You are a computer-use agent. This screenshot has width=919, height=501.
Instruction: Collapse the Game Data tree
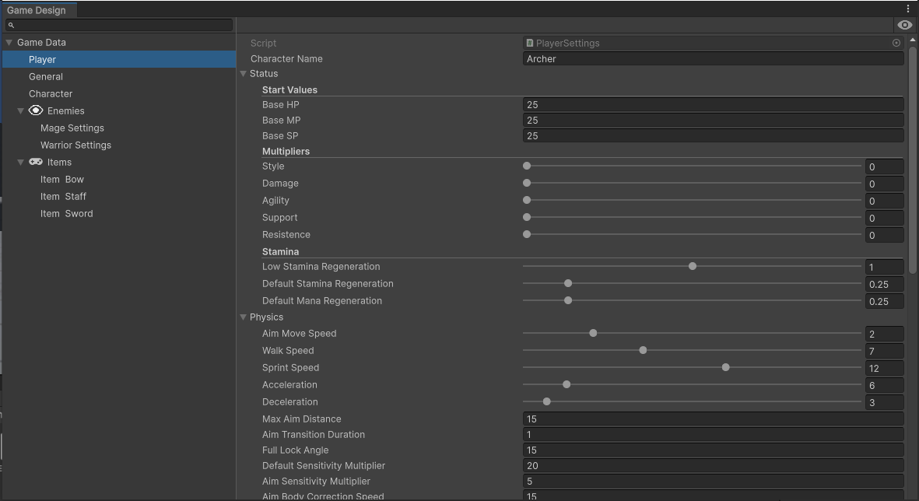pos(9,43)
